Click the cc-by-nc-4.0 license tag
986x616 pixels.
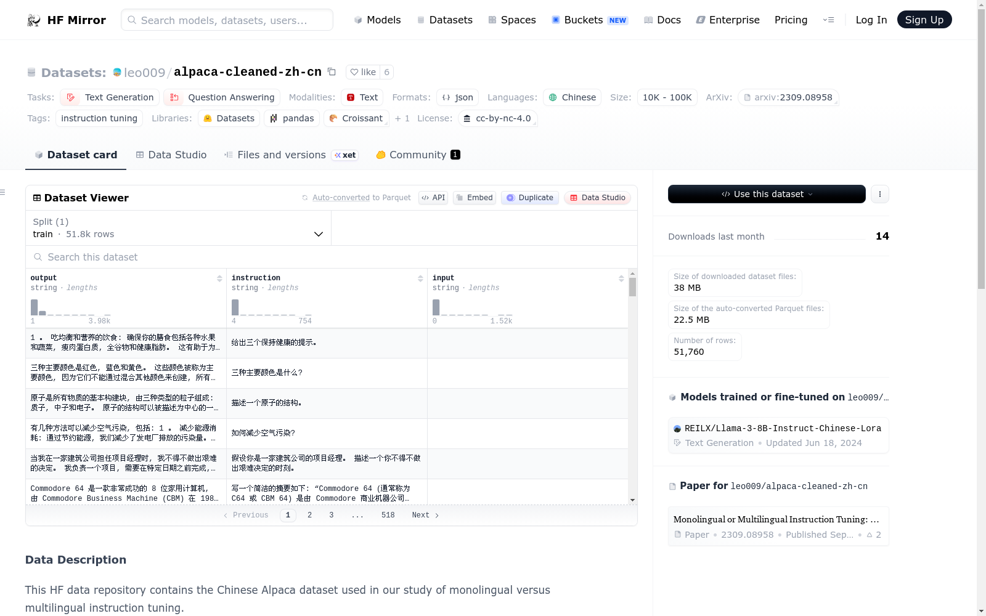(497, 118)
